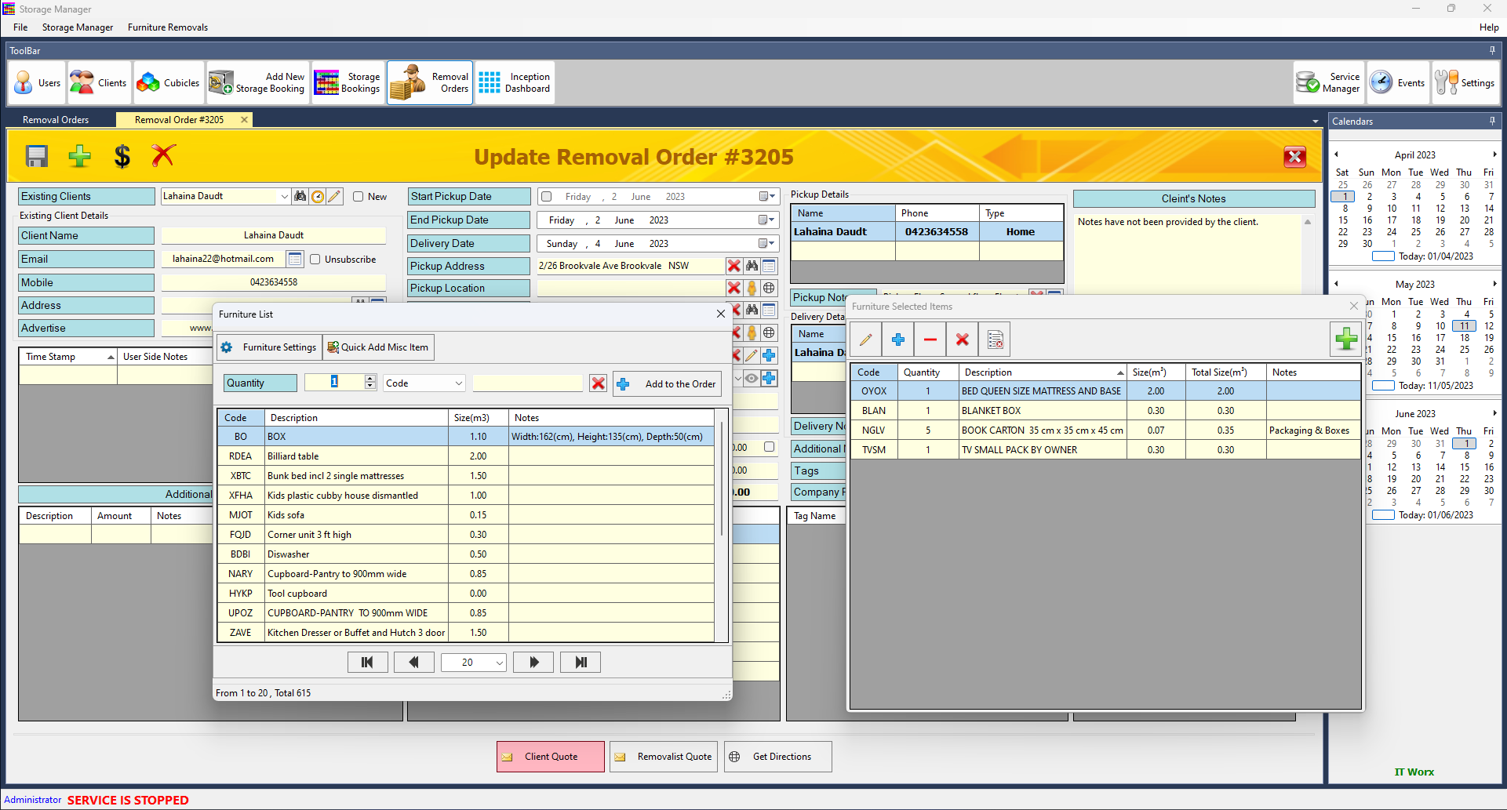The image size is (1507, 810).
Task: Check the Unsubscribe checkbox
Action: [x=315, y=260]
